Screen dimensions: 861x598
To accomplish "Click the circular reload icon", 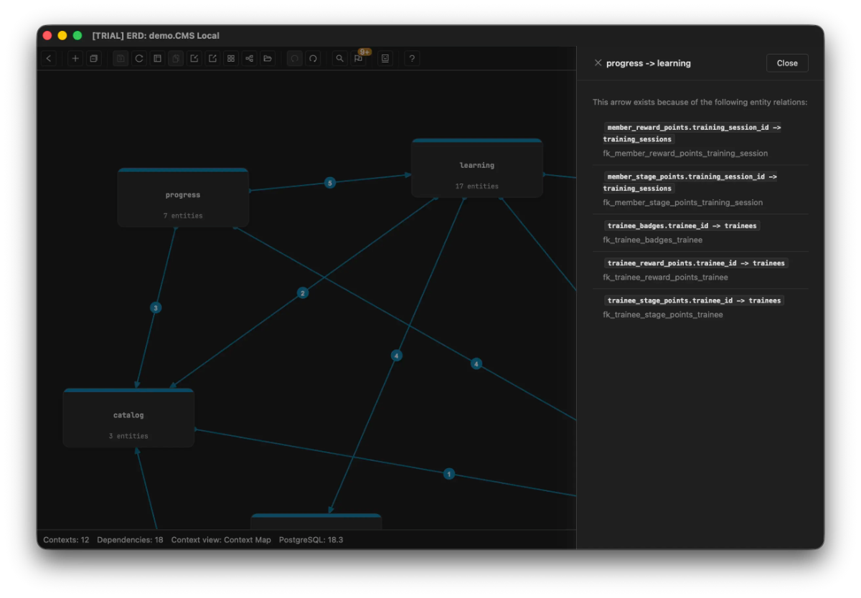I will (139, 59).
